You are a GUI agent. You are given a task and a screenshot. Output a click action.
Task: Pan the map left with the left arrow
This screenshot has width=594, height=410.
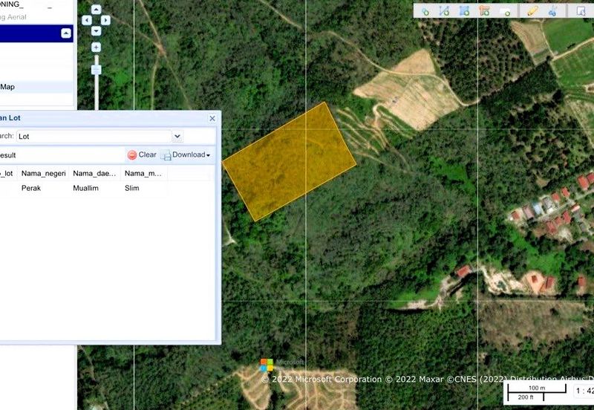click(x=87, y=21)
